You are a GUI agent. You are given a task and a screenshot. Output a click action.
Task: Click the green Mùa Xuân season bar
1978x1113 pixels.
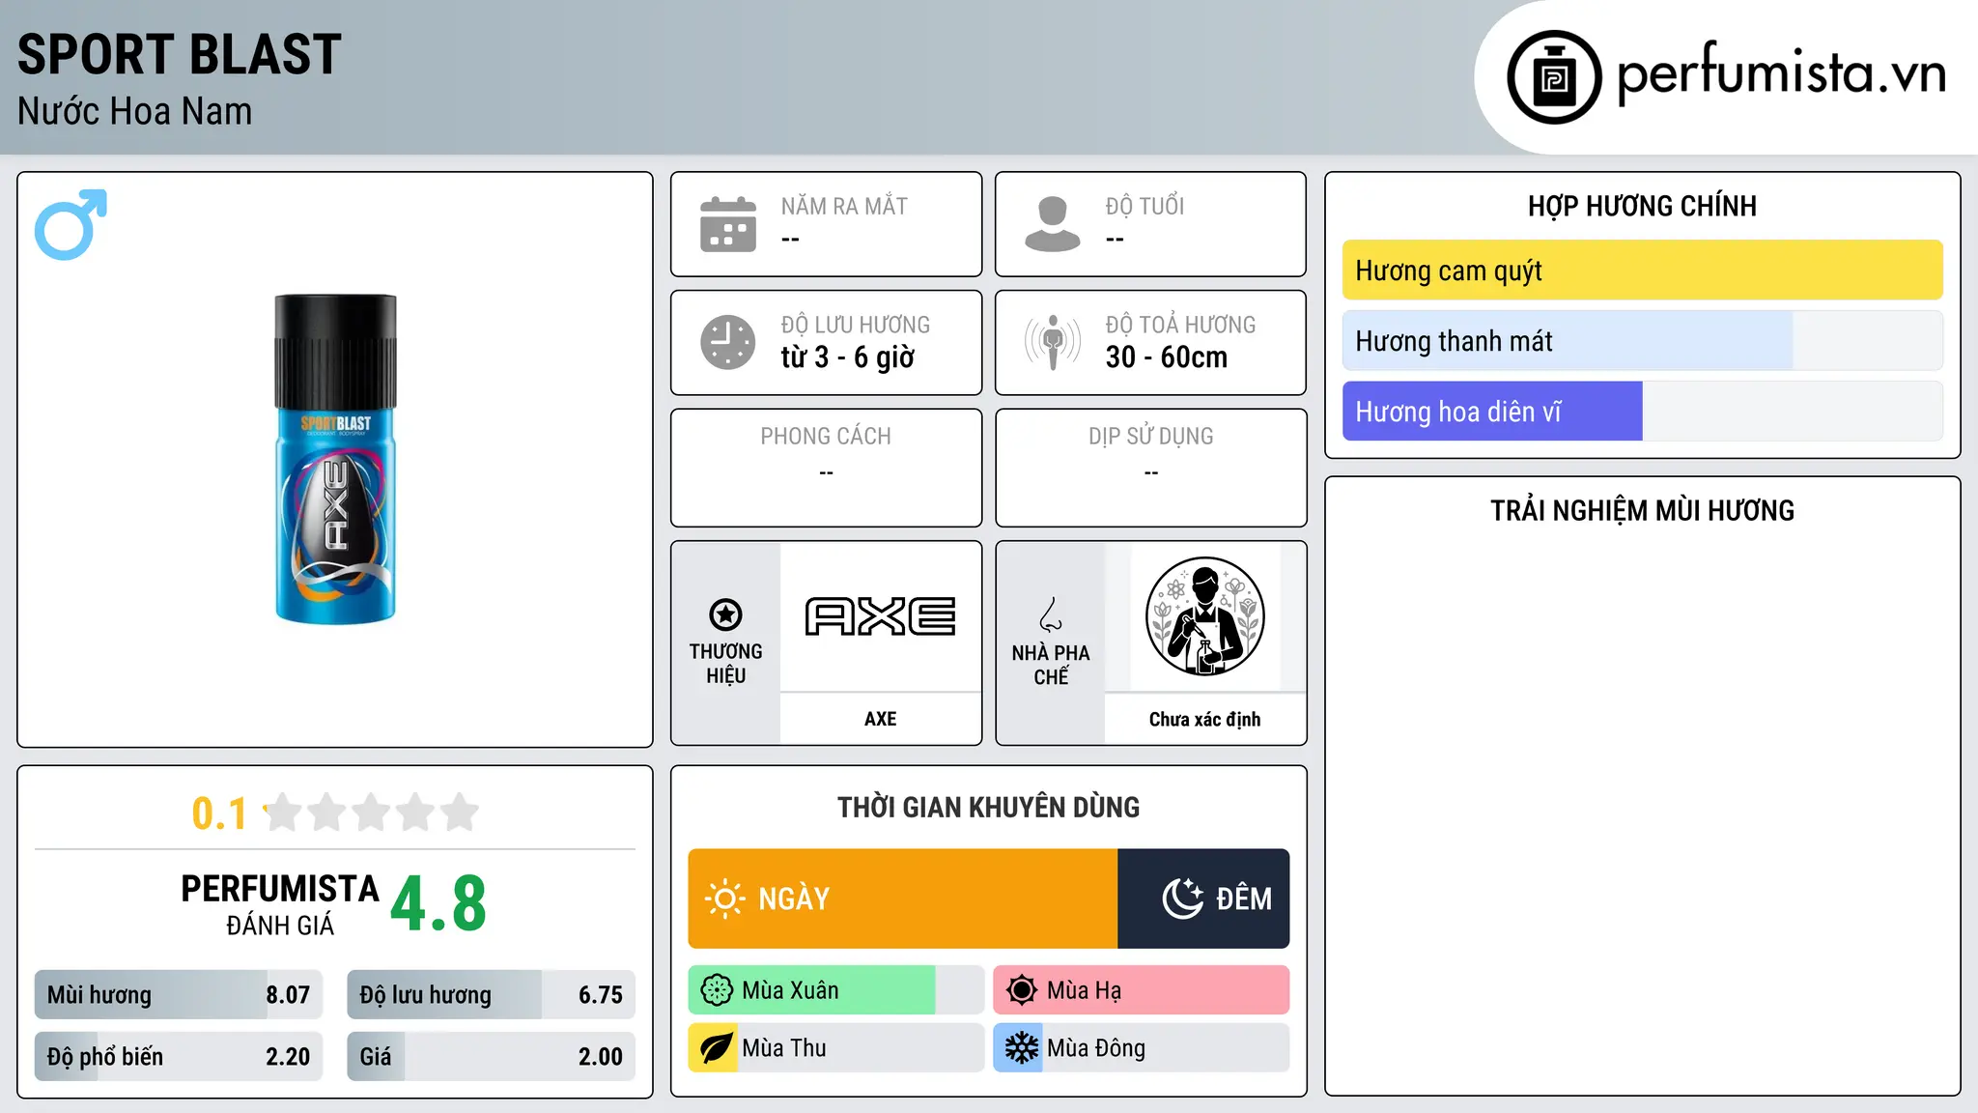[835, 990]
